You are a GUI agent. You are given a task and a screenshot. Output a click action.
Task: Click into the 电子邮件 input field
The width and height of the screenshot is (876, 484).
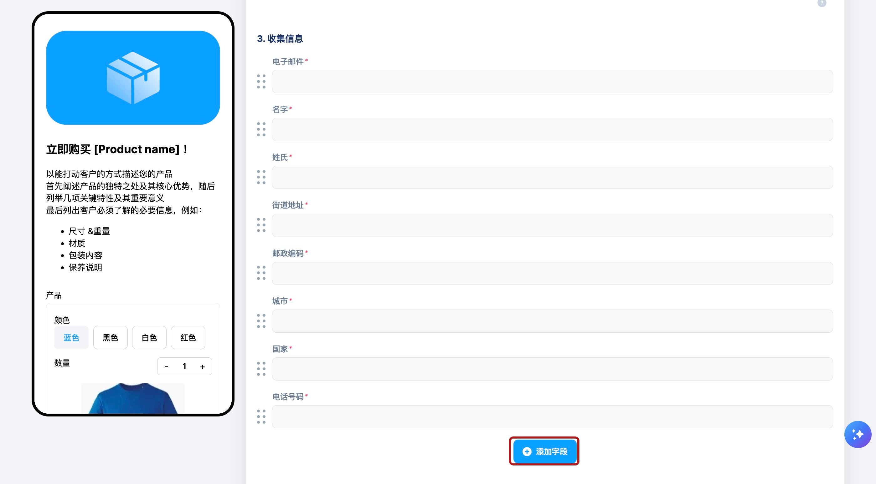point(552,82)
